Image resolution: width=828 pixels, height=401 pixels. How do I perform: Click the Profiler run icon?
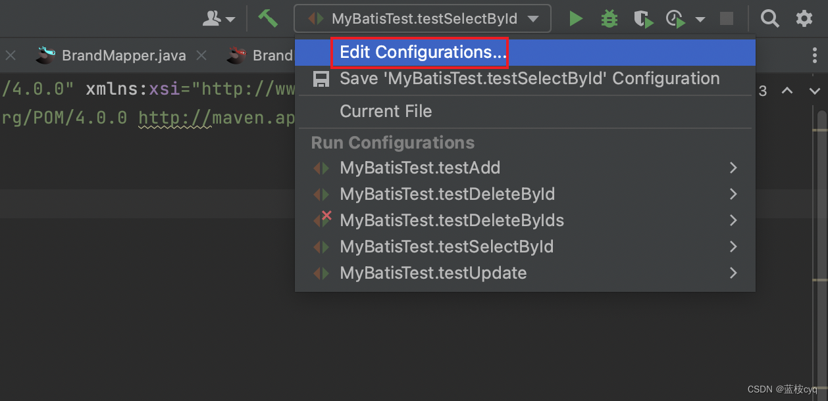pyautogui.click(x=676, y=18)
